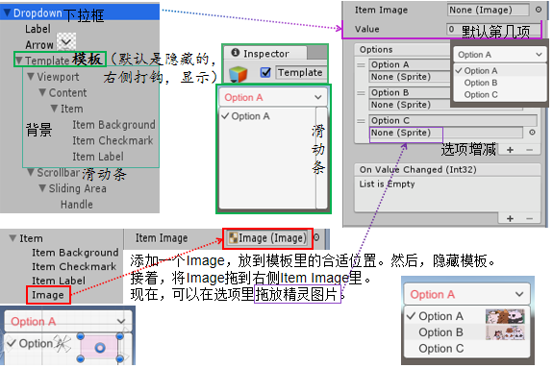Add listener to On Value Changed with plus
The height and width of the screenshot is (368, 553).
click(510, 218)
